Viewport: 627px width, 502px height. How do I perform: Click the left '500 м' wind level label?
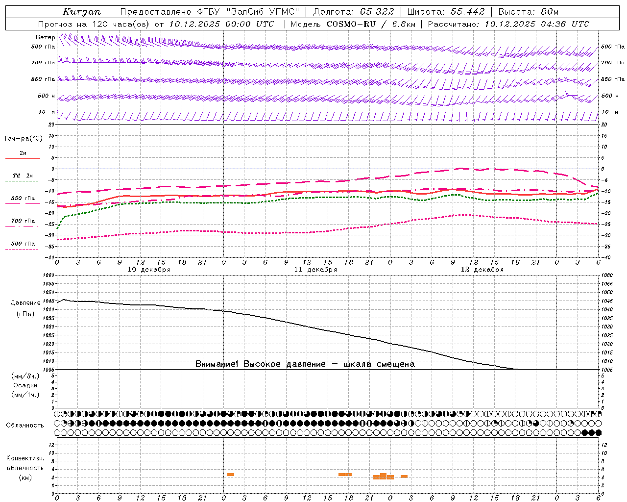(x=47, y=96)
